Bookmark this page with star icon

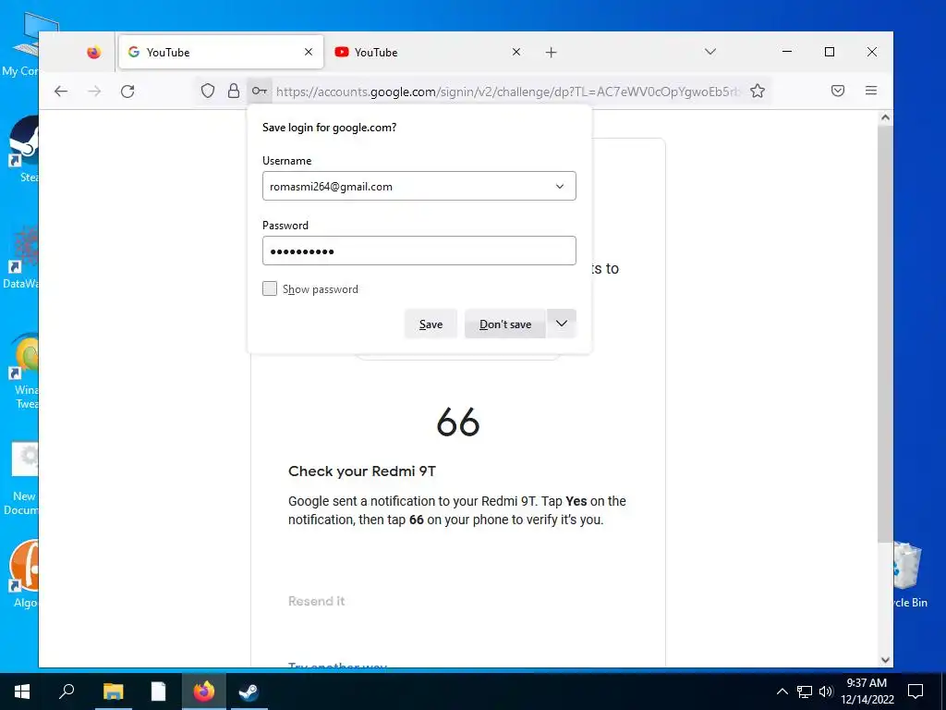758,92
